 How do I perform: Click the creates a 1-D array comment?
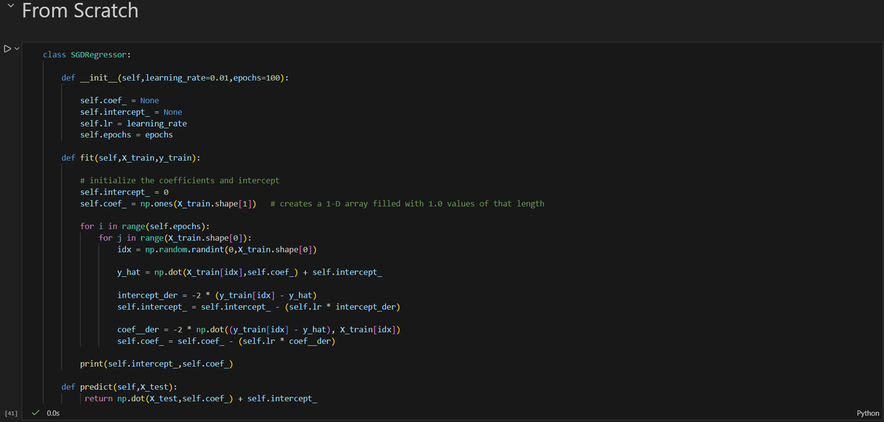coord(407,203)
